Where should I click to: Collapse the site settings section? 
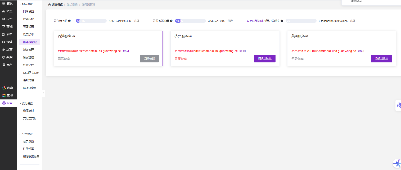coord(21,4)
